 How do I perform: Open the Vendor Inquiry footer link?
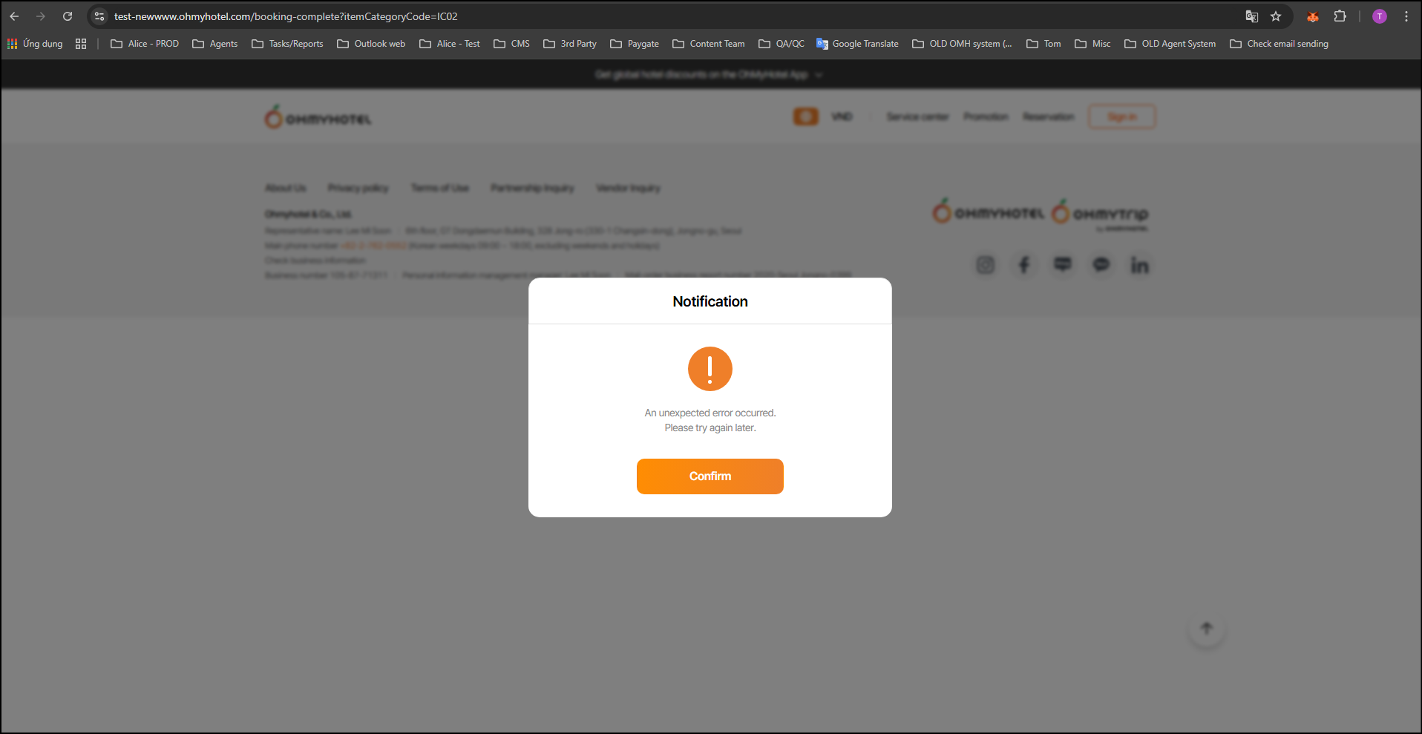(628, 188)
